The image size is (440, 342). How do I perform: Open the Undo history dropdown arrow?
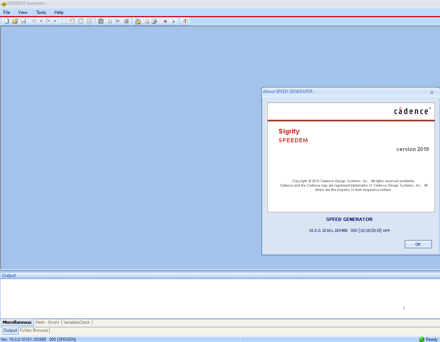41,21
